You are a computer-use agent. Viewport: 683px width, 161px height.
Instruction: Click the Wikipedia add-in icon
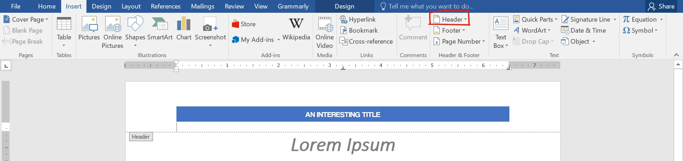click(296, 24)
